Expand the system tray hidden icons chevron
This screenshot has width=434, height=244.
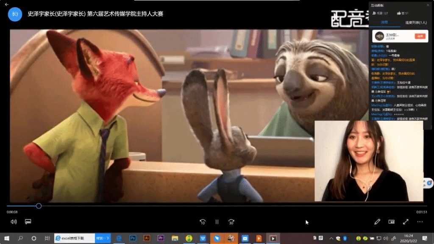[331, 238]
